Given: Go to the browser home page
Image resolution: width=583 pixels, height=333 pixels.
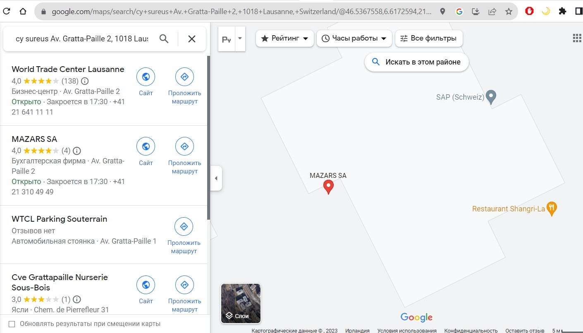Looking at the screenshot, I should (x=23, y=12).
